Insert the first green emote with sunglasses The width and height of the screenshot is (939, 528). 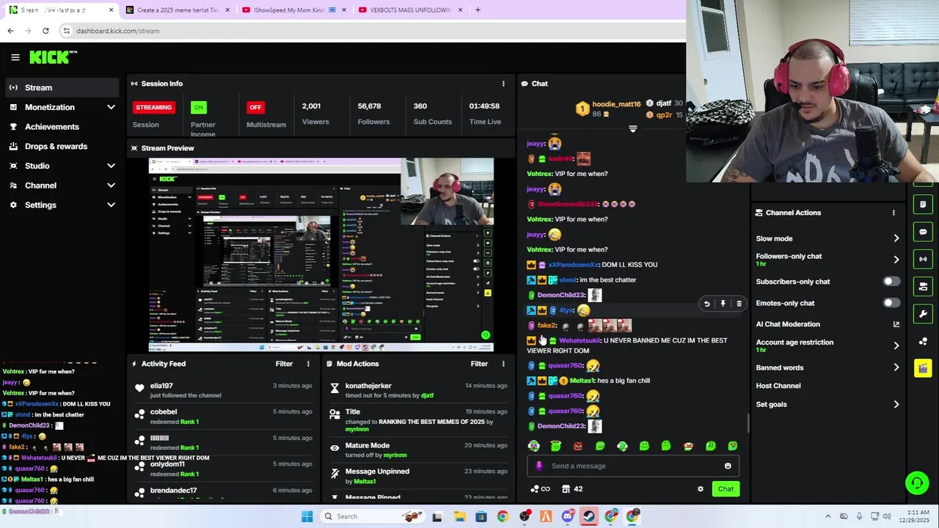click(534, 446)
